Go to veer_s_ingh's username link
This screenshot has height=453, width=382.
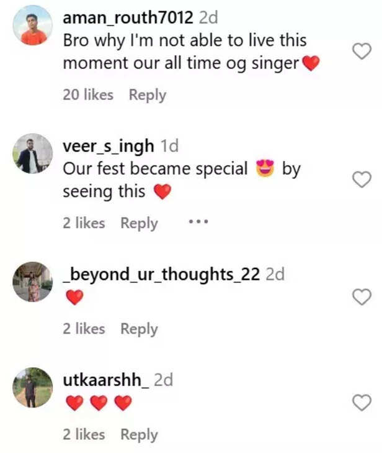click(109, 146)
